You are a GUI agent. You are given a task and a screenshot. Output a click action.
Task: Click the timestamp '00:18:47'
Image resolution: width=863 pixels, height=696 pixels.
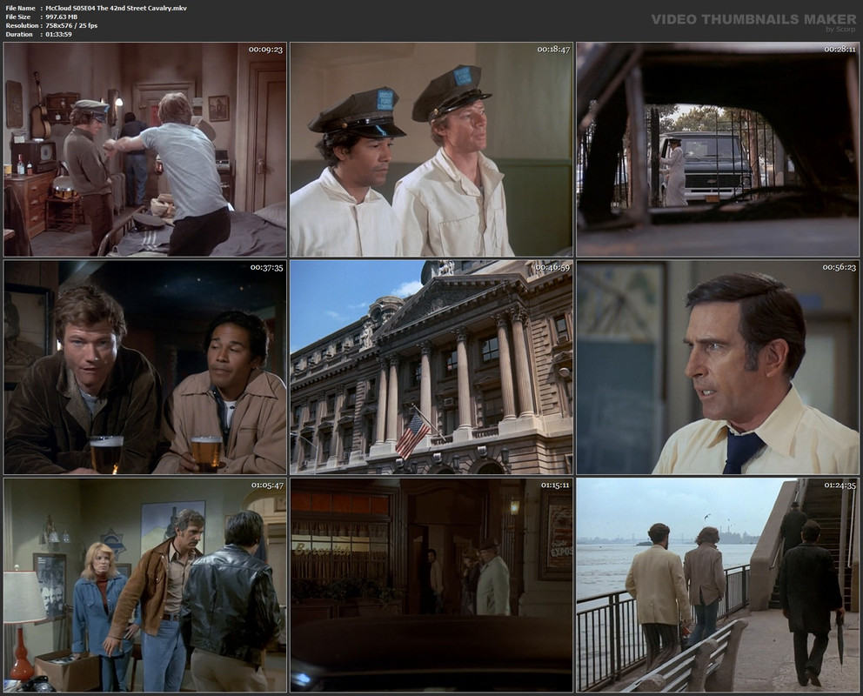click(553, 50)
